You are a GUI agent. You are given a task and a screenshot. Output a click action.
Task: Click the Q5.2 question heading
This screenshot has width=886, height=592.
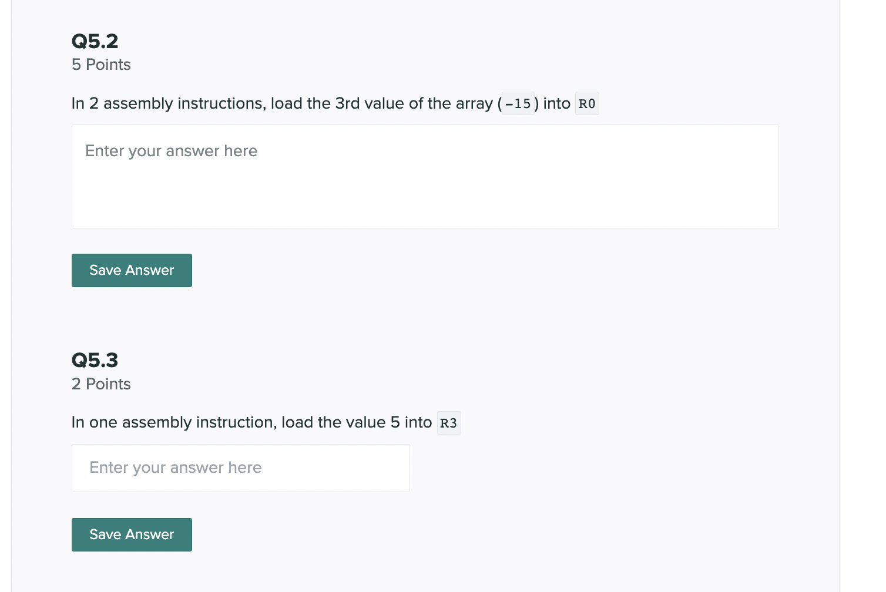click(x=95, y=41)
